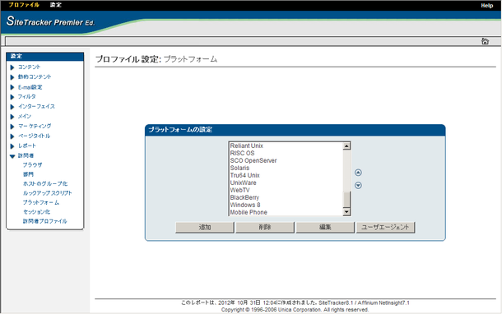This screenshot has width=502, height=314.
Task: Click the 追加 button
Action: (x=205, y=228)
